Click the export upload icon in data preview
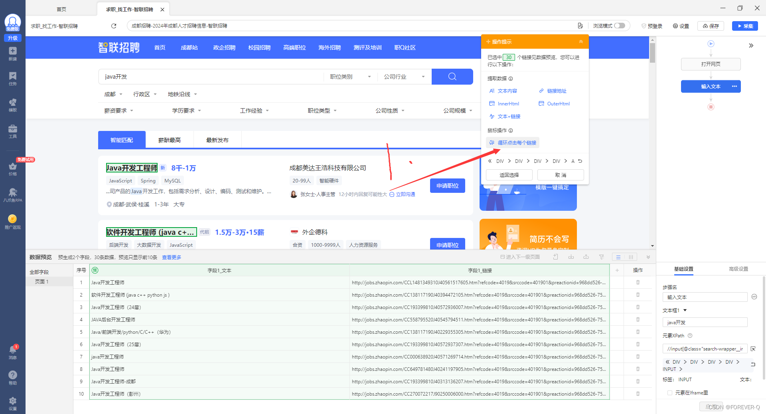The image size is (766, 414). click(x=586, y=257)
